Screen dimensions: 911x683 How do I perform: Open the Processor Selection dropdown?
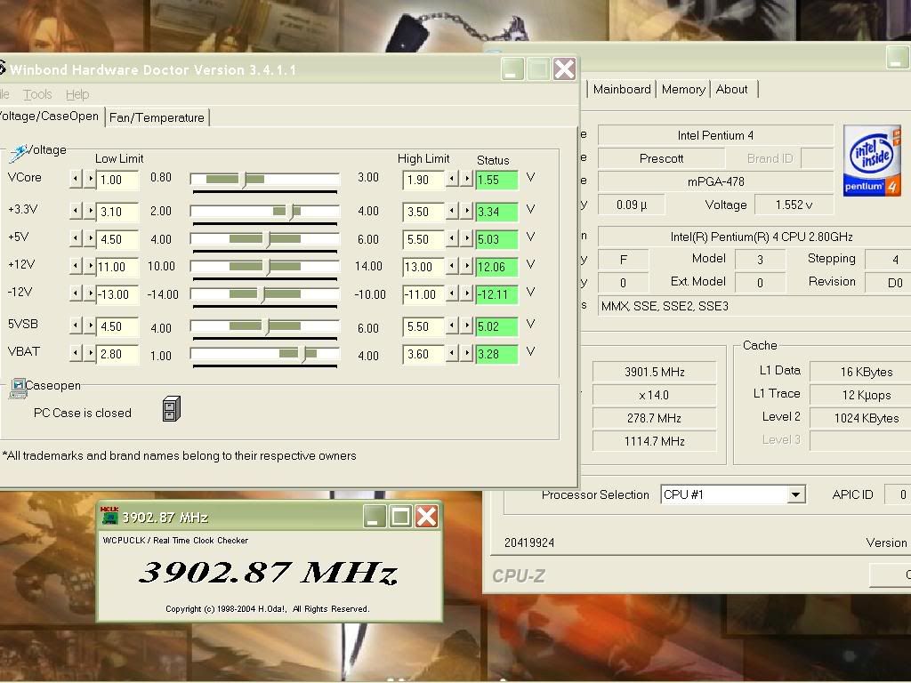pos(795,494)
